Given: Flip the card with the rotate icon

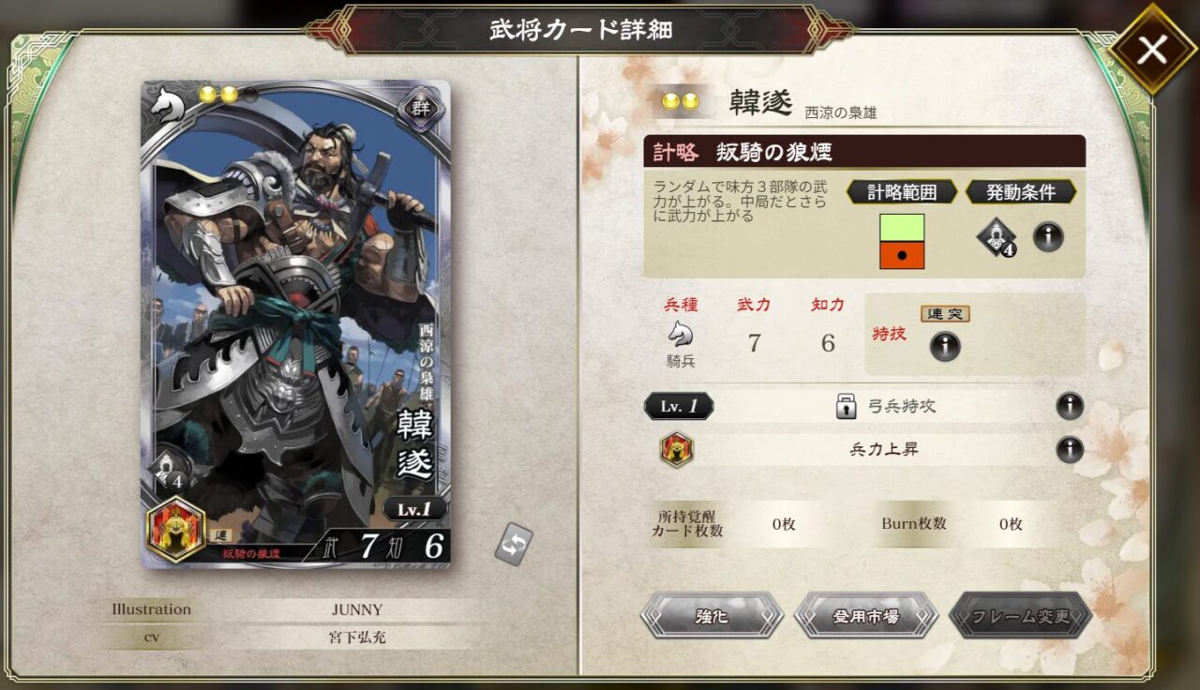Looking at the screenshot, I should click(514, 544).
